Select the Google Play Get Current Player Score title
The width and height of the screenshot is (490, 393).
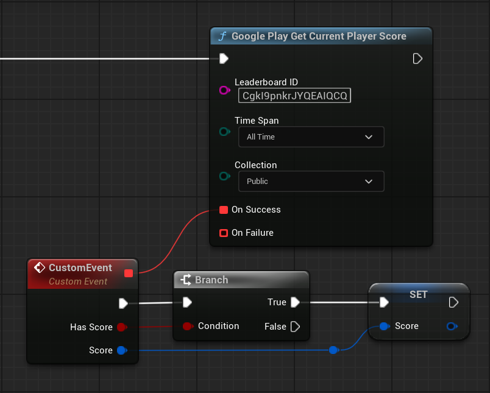tap(318, 37)
